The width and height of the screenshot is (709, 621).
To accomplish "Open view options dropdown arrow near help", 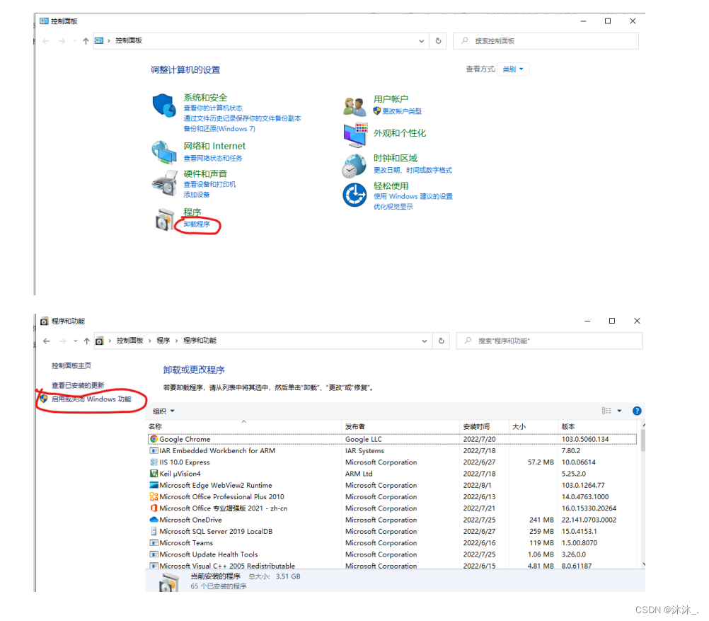I will (x=619, y=411).
